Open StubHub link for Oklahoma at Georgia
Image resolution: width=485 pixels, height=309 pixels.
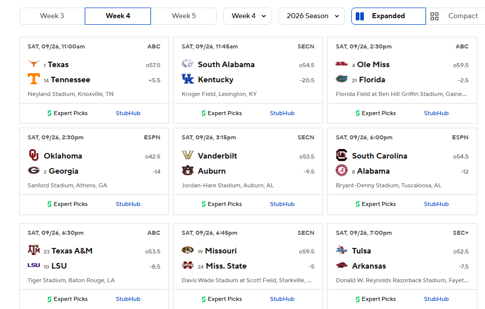(128, 204)
